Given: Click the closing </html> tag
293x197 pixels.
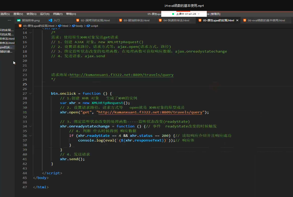Looking at the screenshot, I should [41, 187].
